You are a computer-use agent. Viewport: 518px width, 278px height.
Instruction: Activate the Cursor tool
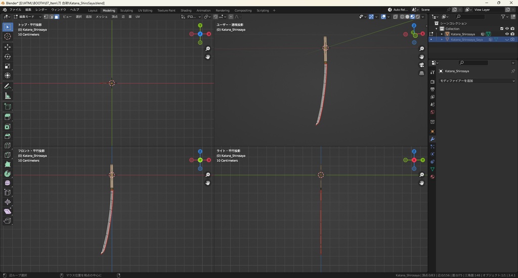(8, 37)
